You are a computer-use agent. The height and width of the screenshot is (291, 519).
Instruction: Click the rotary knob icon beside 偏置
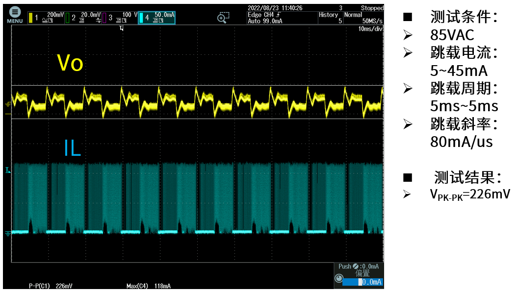(339, 278)
